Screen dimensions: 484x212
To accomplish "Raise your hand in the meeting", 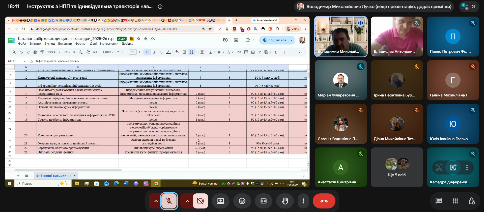I will coord(285,201).
